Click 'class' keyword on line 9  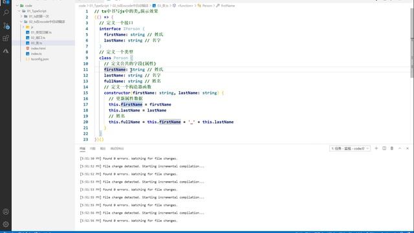[x=105, y=58]
